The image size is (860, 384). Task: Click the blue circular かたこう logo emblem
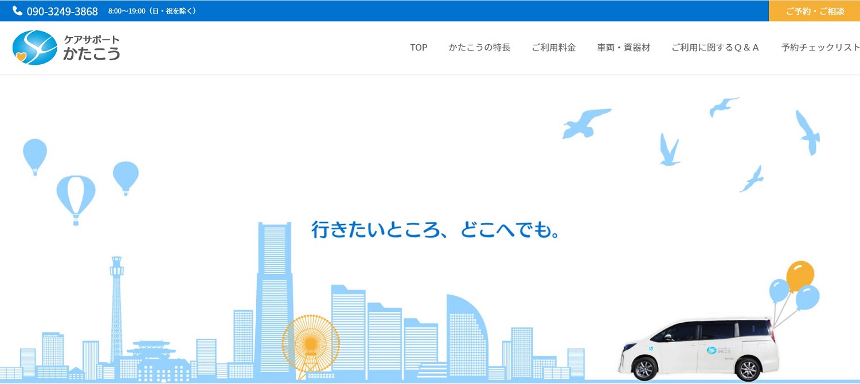pyautogui.click(x=34, y=48)
